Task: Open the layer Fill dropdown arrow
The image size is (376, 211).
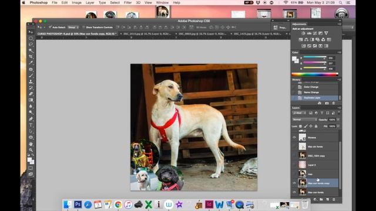Action: pyautogui.click(x=338, y=126)
